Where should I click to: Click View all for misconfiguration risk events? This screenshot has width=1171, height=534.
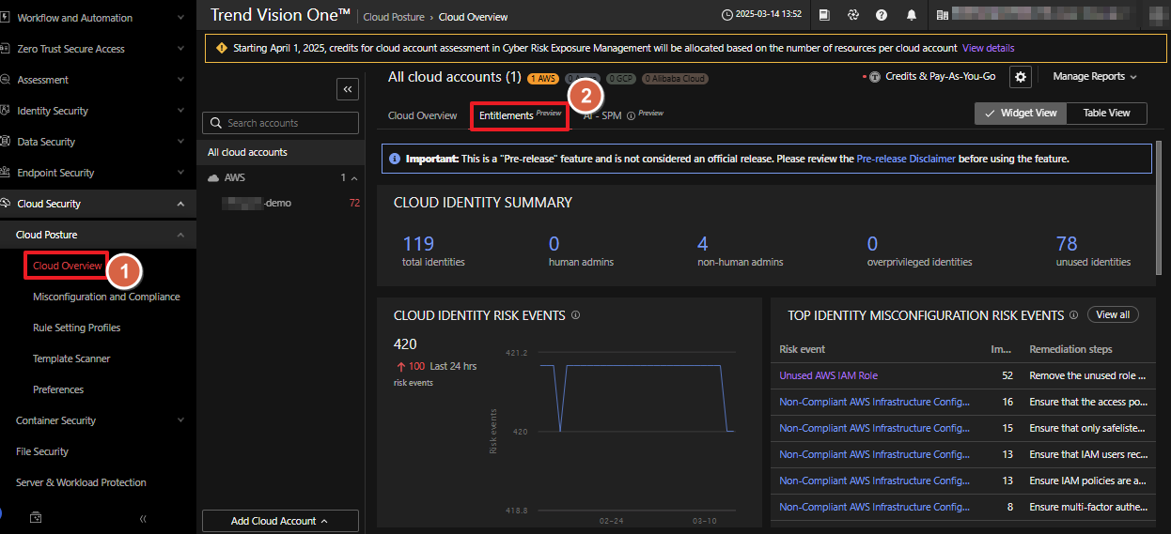pos(1113,315)
